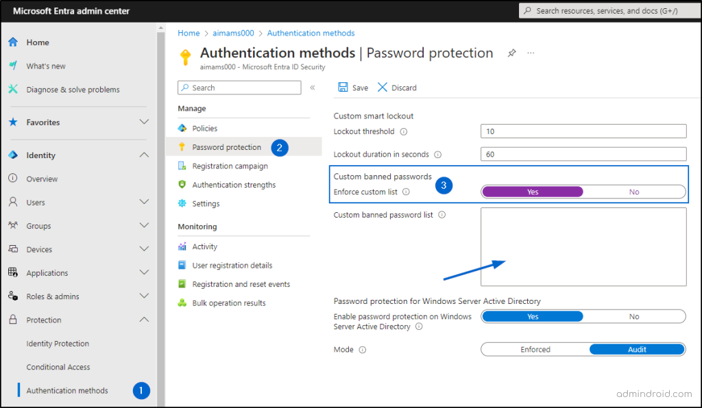Expand the Favorites section chevron
The height and width of the screenshot is (408, 702).
tap(144, 122)
